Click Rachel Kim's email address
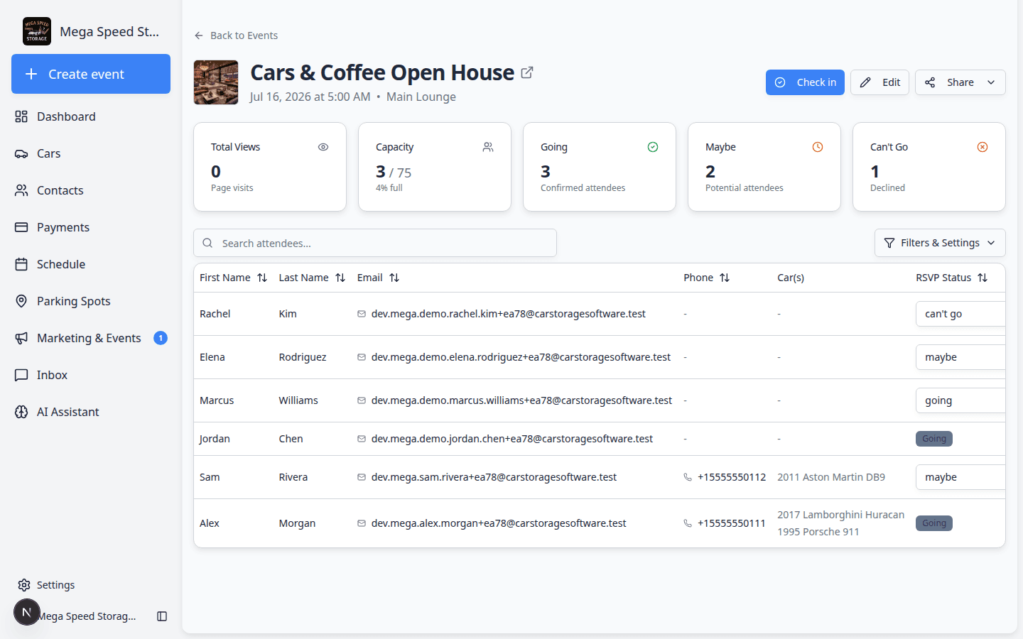Screen dimensions: 1023x639 click(508, 314)
